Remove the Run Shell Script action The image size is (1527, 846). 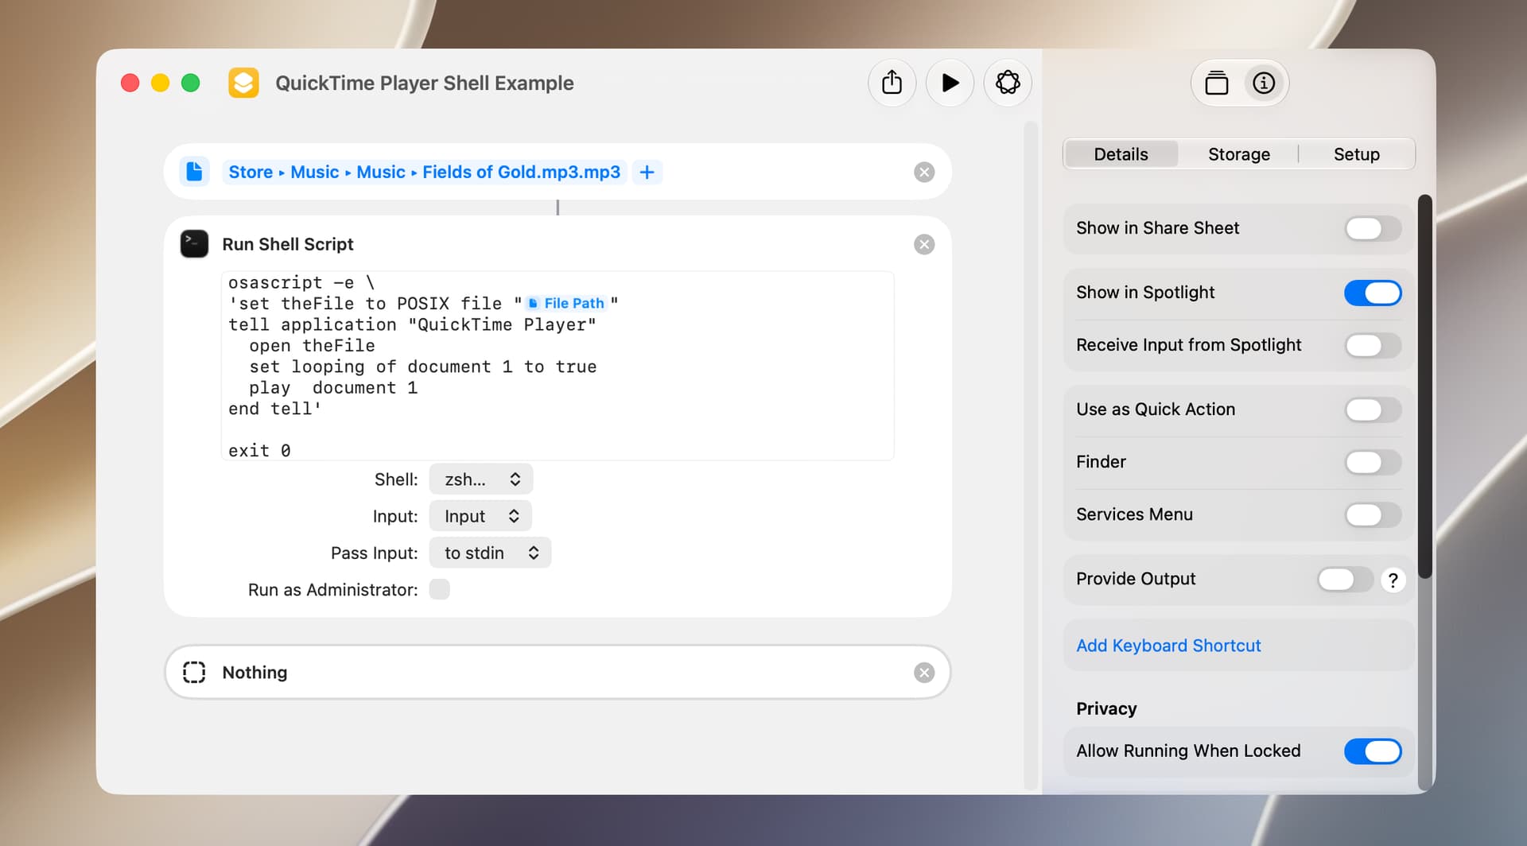pos(924,244)
